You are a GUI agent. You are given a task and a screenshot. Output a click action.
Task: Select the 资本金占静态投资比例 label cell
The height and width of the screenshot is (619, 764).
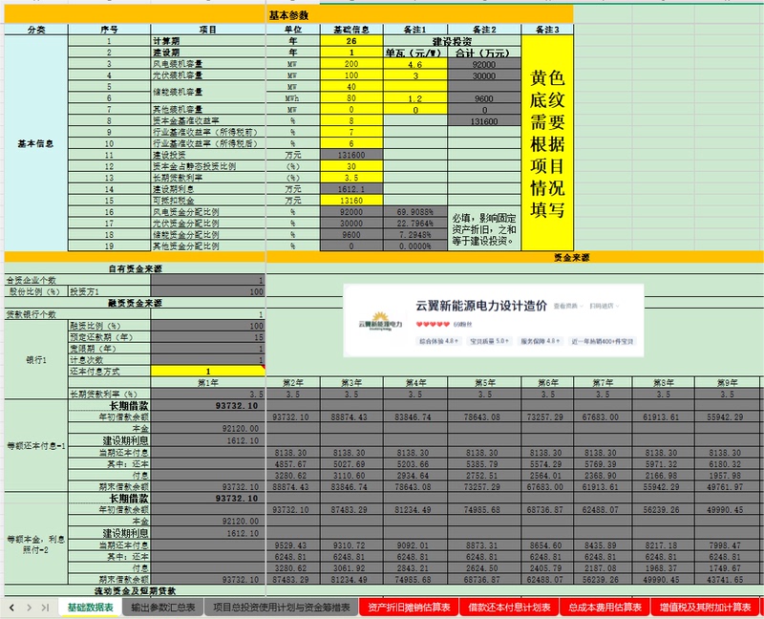(208, 166)
